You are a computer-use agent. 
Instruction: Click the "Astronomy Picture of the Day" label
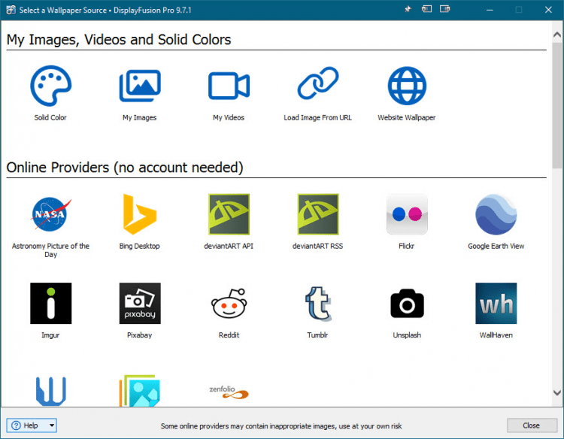tap(50, 250)
